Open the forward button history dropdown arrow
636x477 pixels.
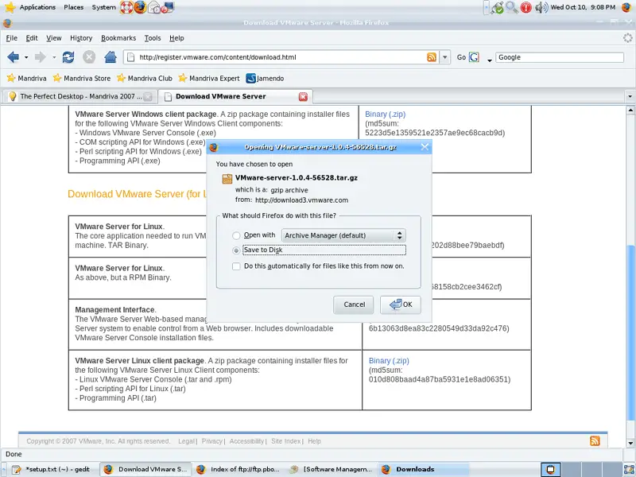[x=54, y=57]
